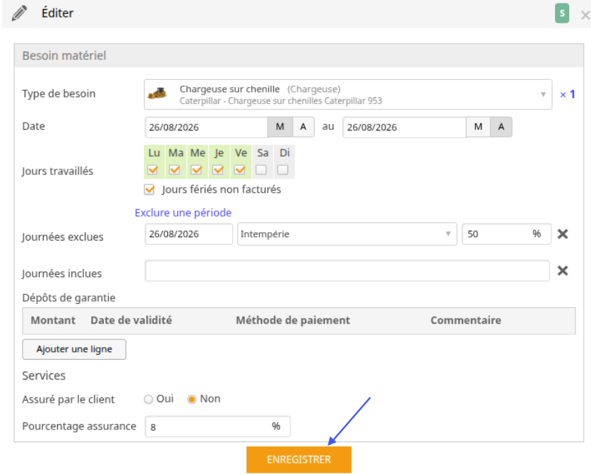This screenshot has width=591, height=474.
Task: Uncheck the Me (Wednesday) checkbox
Action: point(196,170)
